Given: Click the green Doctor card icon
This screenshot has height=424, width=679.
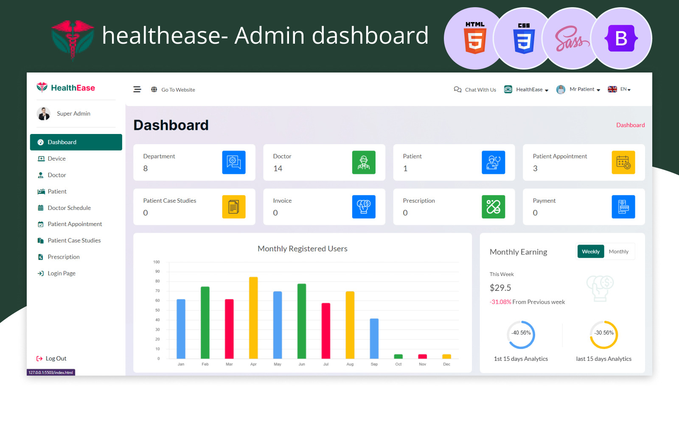Looking at the screenshot, I should pyautogui.click(x=364, y=162).
